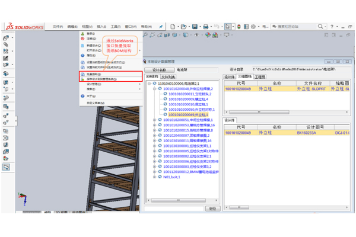356x237 pixels.
Task: Click the pencil sketch icon in left toolbar
Action: 6,58
